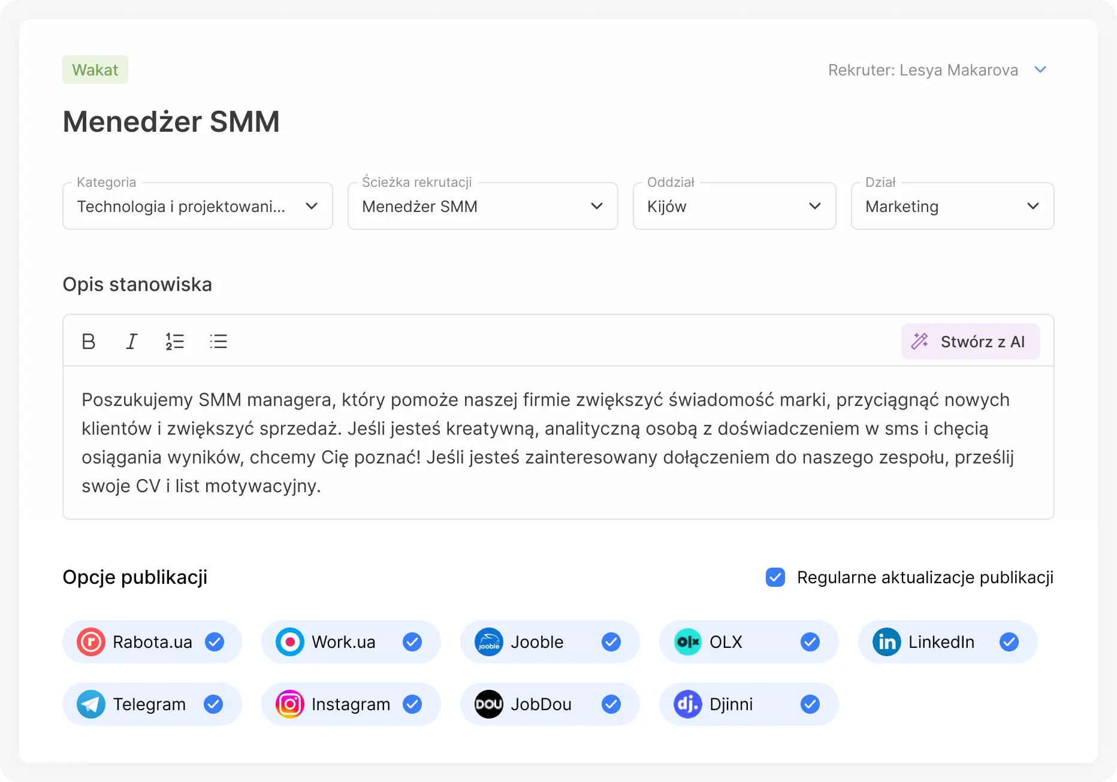Toggle bold formatting in description editor
1117x782 pixels.
tap(89, 341)
